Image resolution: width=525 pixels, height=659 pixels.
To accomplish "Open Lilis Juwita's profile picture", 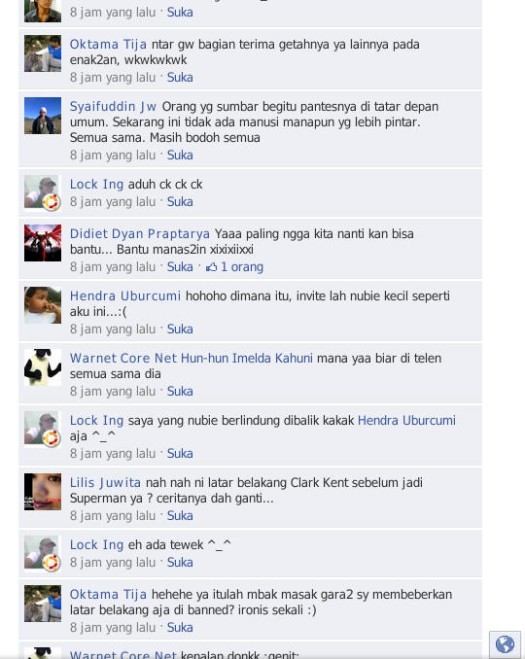I will (43, 492).
